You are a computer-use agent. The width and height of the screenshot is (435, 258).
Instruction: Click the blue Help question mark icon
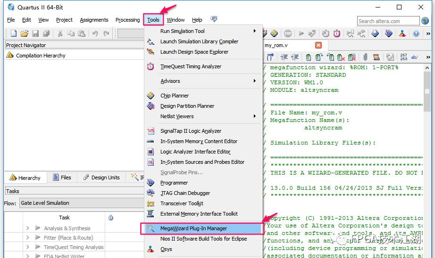(x=416, y=33)
